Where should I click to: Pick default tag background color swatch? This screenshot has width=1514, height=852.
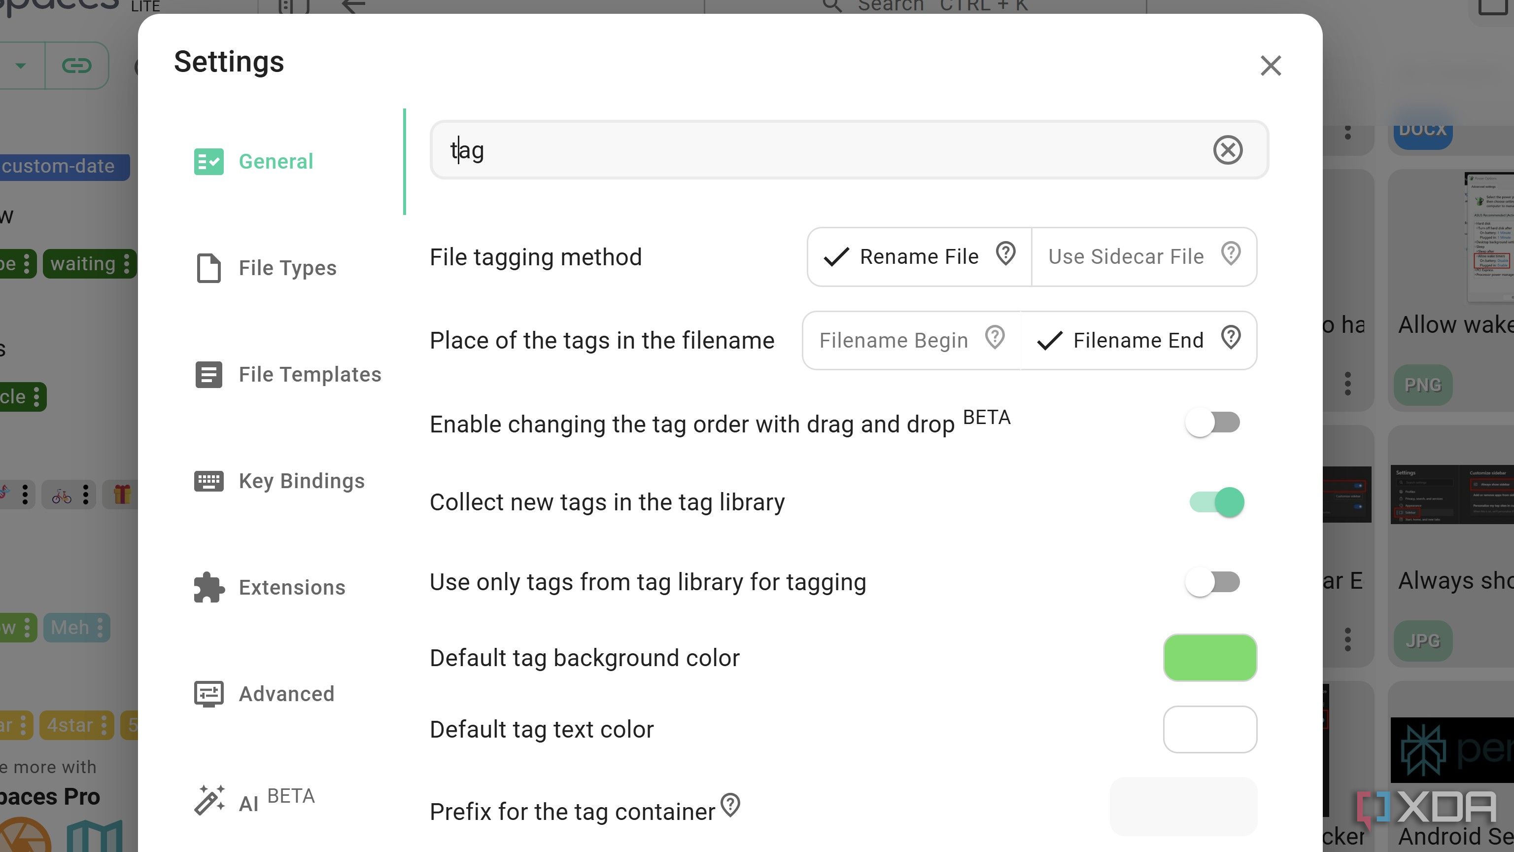click(x=1210, y=658)
